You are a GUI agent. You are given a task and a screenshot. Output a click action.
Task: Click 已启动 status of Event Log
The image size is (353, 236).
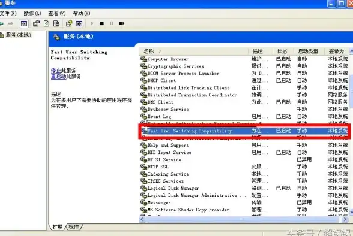pos(283,117)
